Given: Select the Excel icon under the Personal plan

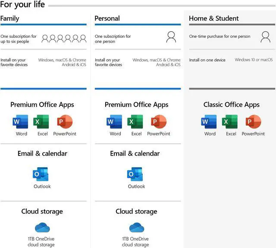Looking at the screenshot, I should 136,122.
